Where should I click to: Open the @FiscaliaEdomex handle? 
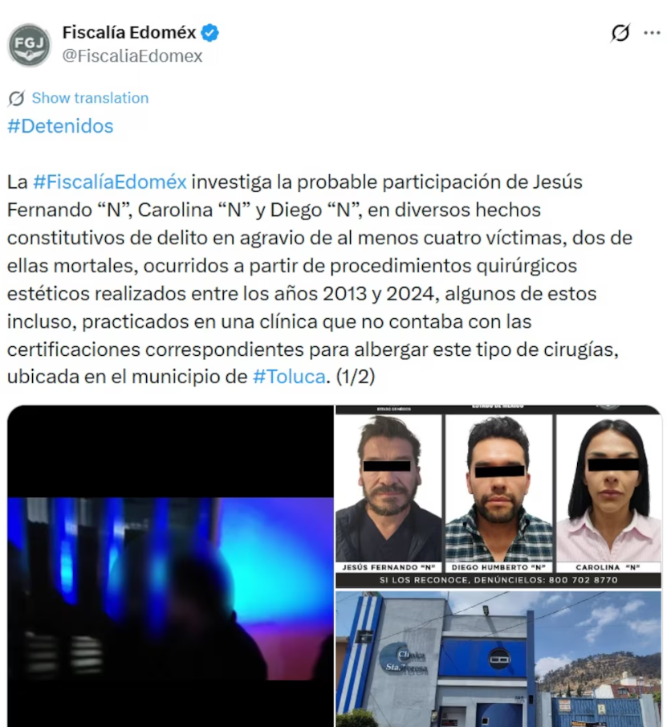[132, 56]
